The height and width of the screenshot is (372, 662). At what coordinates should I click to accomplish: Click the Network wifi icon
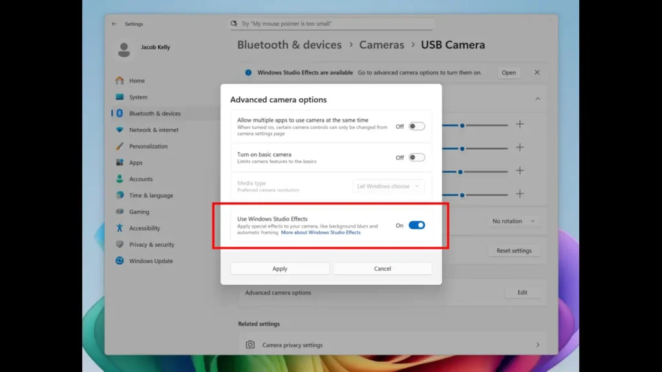pyautogui.click(x=120, y=129)
